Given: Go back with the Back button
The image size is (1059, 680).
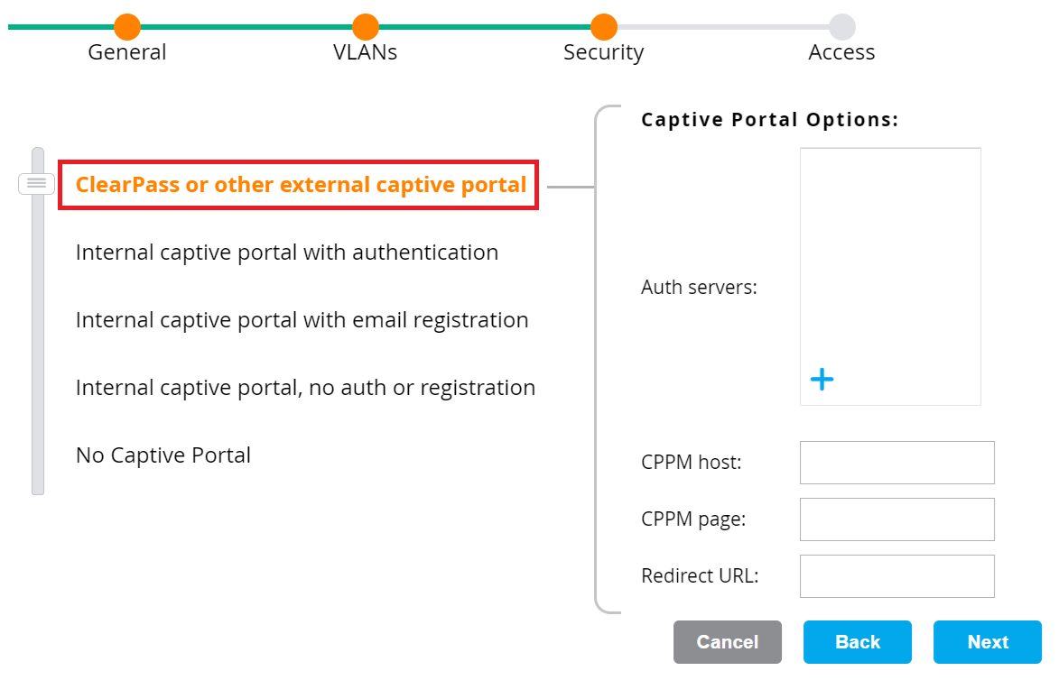Looking at the screenshot, I should 857,642.
